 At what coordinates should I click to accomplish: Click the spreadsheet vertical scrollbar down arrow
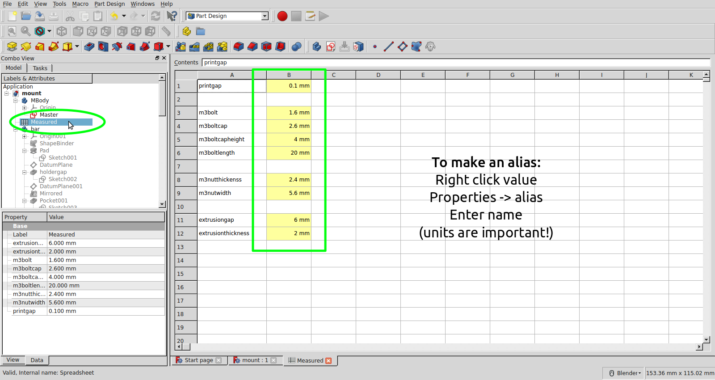[707, 340]
